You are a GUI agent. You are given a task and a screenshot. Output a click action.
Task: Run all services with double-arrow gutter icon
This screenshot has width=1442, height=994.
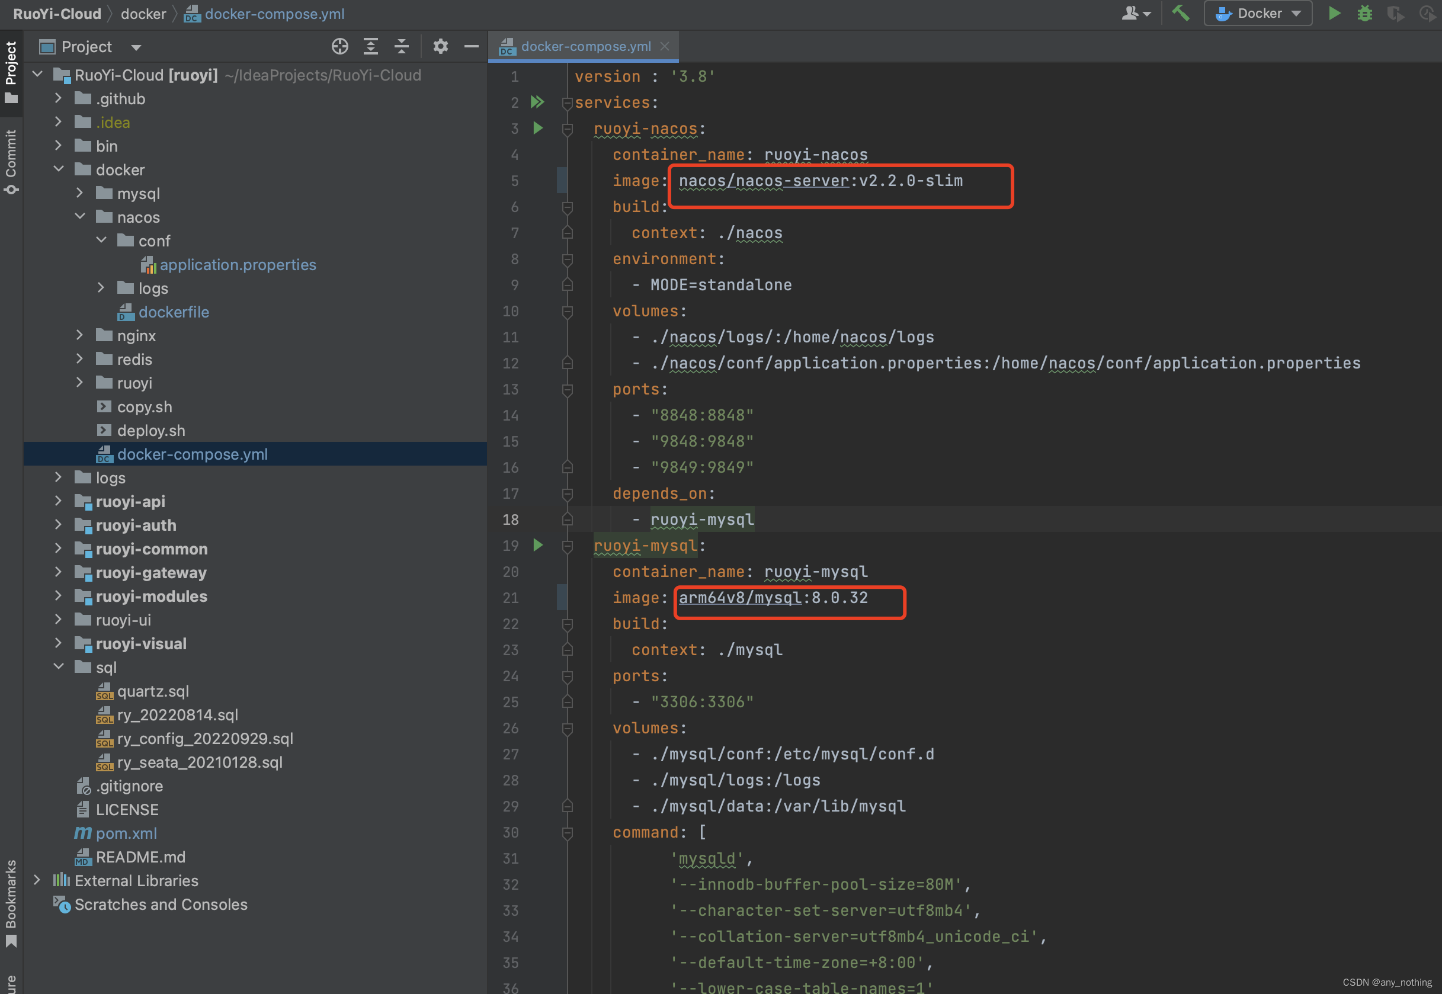pos(537,101)
